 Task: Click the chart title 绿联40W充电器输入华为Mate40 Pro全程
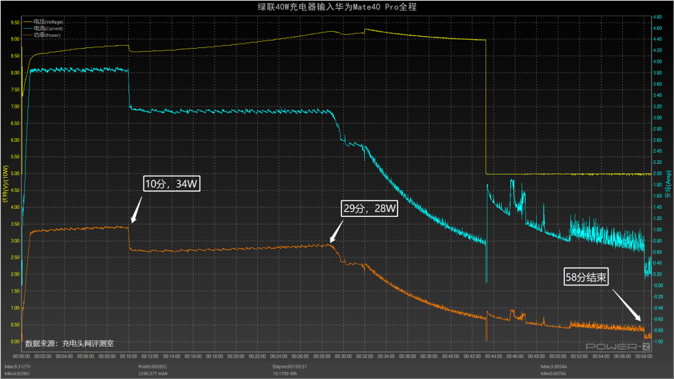pos(337,7)
